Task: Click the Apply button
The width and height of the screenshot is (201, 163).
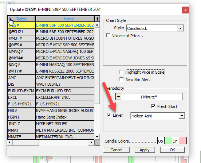Action: coord(145,150)
